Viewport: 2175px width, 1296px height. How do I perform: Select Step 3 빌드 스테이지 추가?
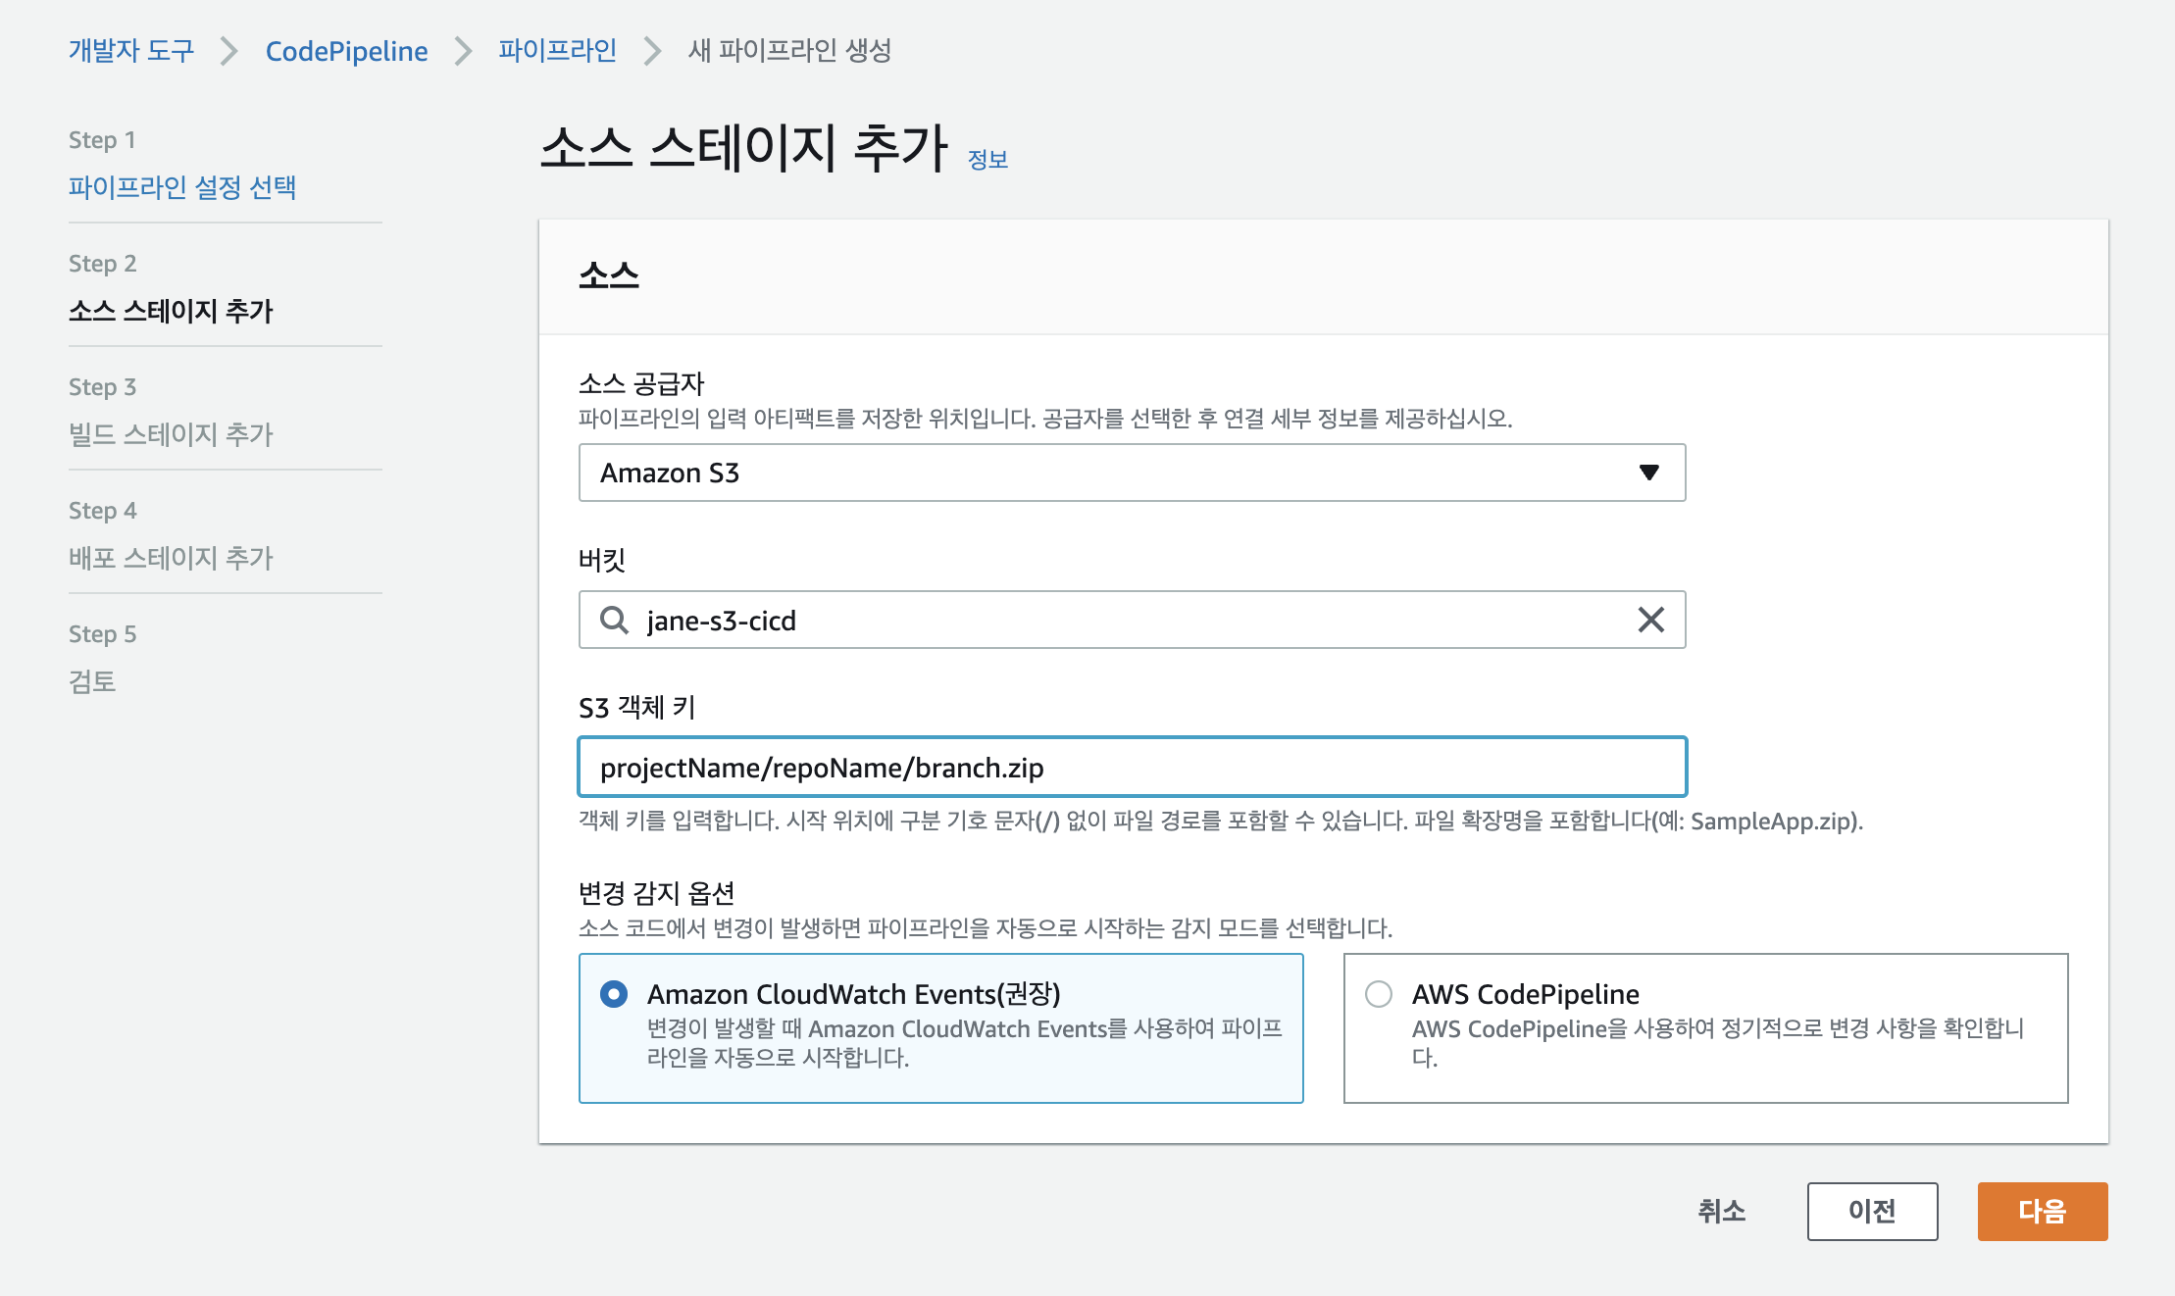pyautogui.click(x=171, y=434)
